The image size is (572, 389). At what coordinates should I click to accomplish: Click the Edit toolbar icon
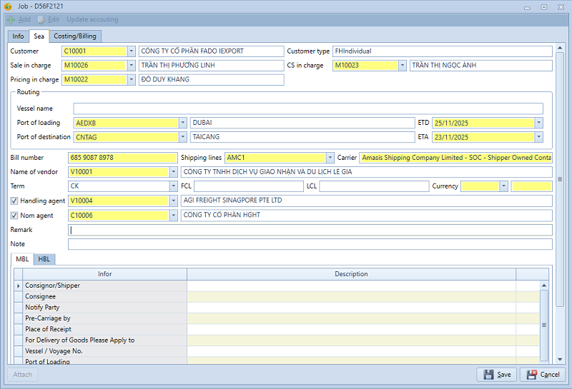[41, 19]
